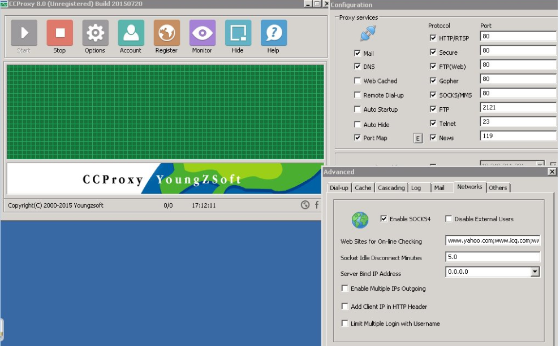This screenshot has width=560, height=346.
Task: Toggle the FTP(Web) protocol checkbox
Action: click(433, 66)
